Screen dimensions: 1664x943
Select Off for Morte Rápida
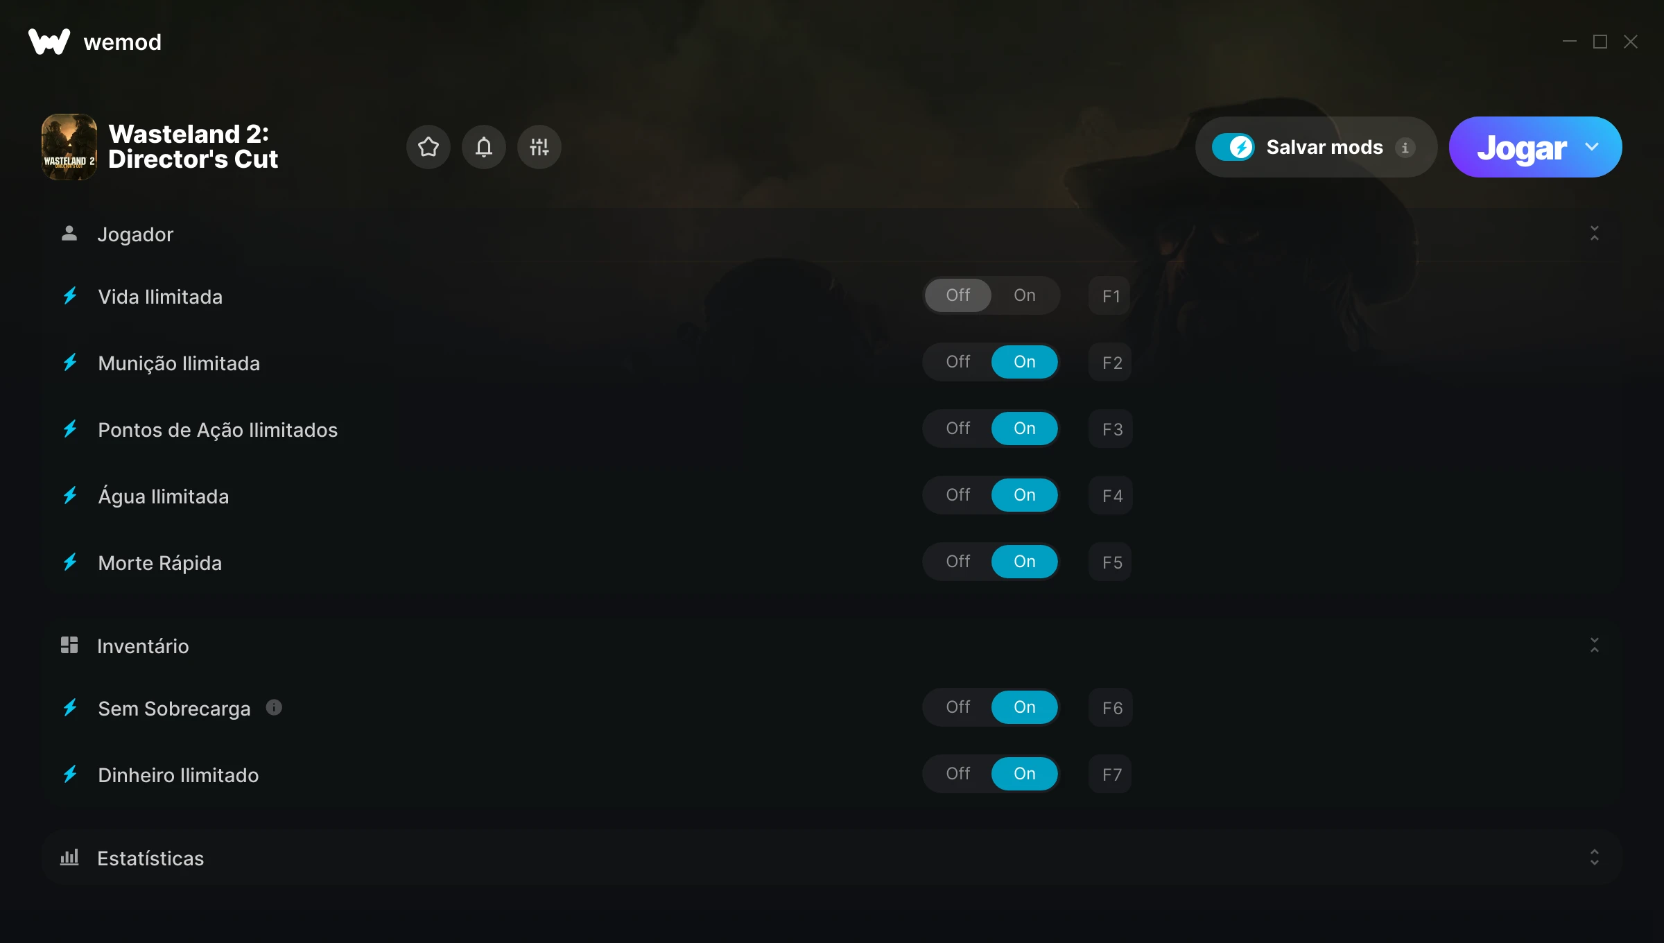click(958, 562)
